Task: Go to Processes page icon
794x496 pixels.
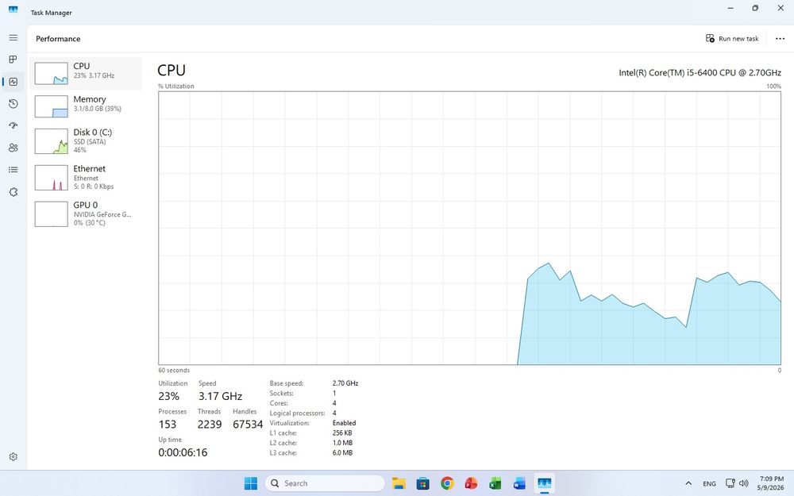Action: (x=13, y=60)
